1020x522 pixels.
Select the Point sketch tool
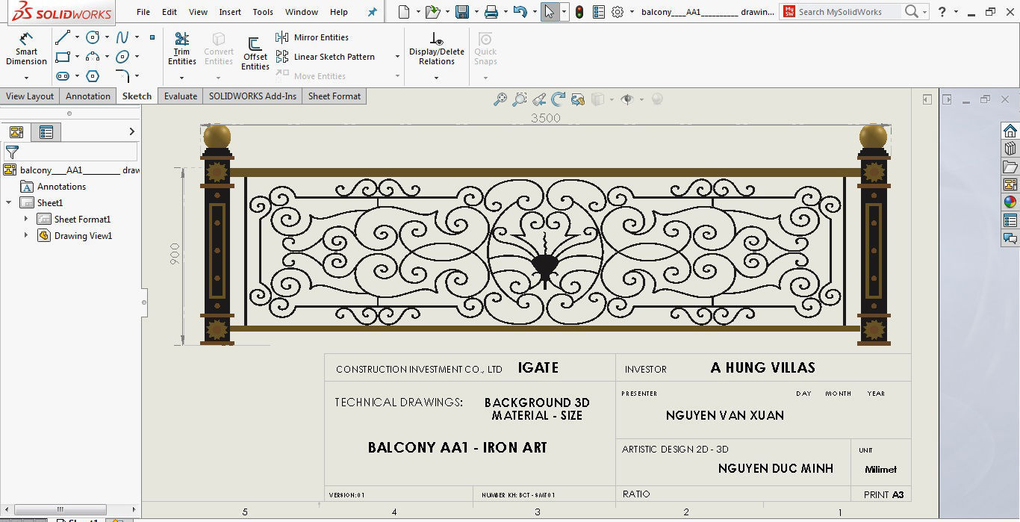[152, 37]
